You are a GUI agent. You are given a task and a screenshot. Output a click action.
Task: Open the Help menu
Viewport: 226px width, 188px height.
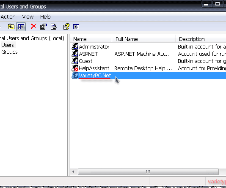45,17
